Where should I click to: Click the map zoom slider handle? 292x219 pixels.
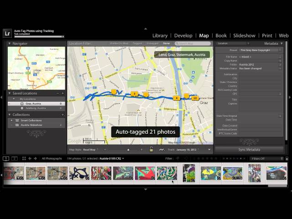tap(128, 150)
